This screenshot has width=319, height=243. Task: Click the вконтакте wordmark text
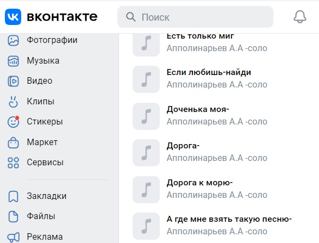point(62,17)
